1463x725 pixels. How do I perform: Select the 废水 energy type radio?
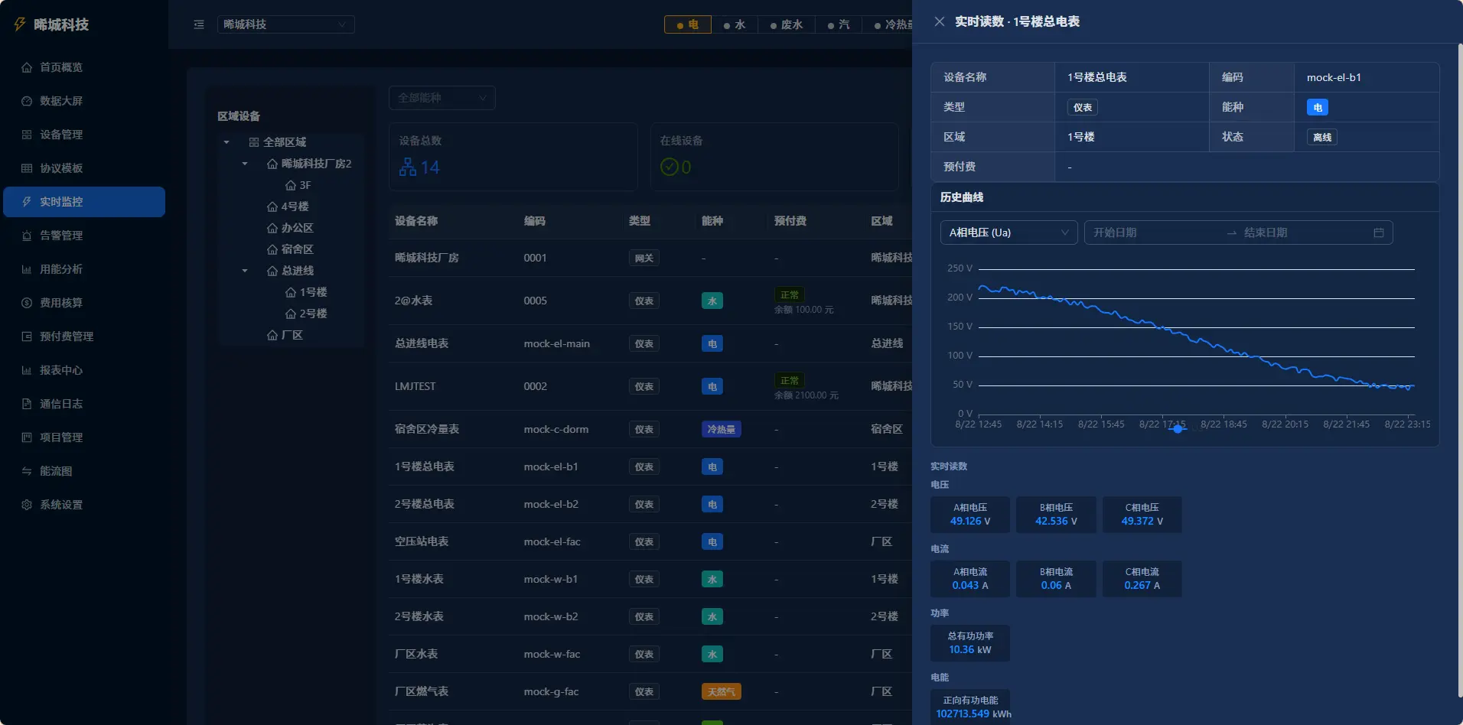click(x=787, y=24)
